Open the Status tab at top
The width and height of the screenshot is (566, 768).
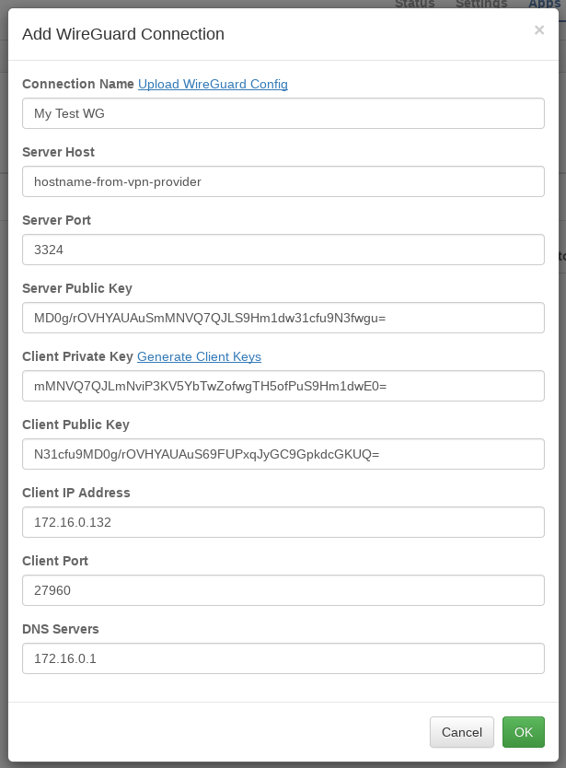click(x=415, y=4)
